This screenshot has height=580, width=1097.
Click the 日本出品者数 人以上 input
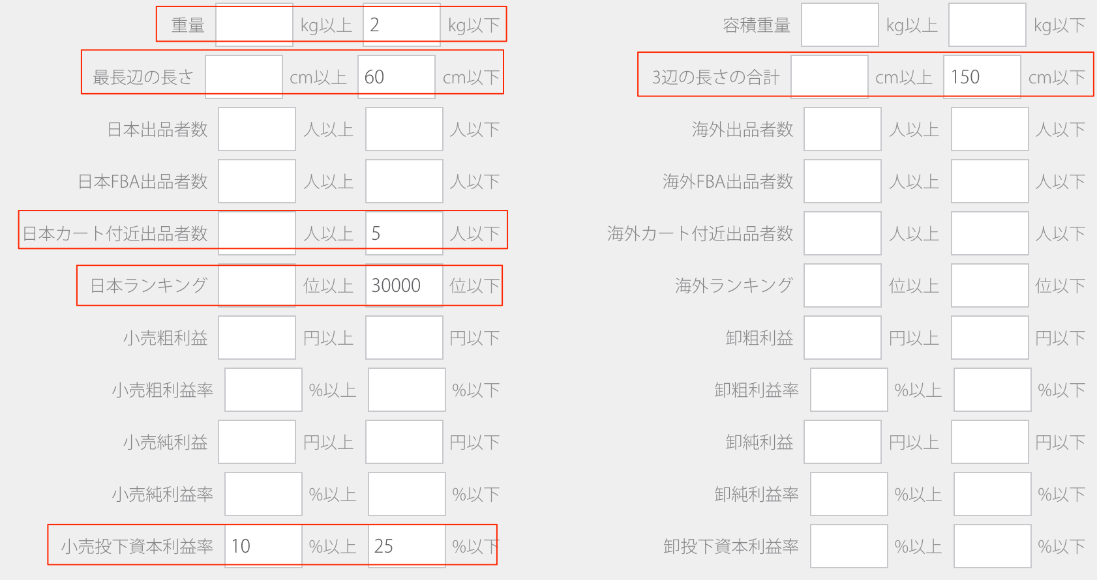tap(256, 129)
